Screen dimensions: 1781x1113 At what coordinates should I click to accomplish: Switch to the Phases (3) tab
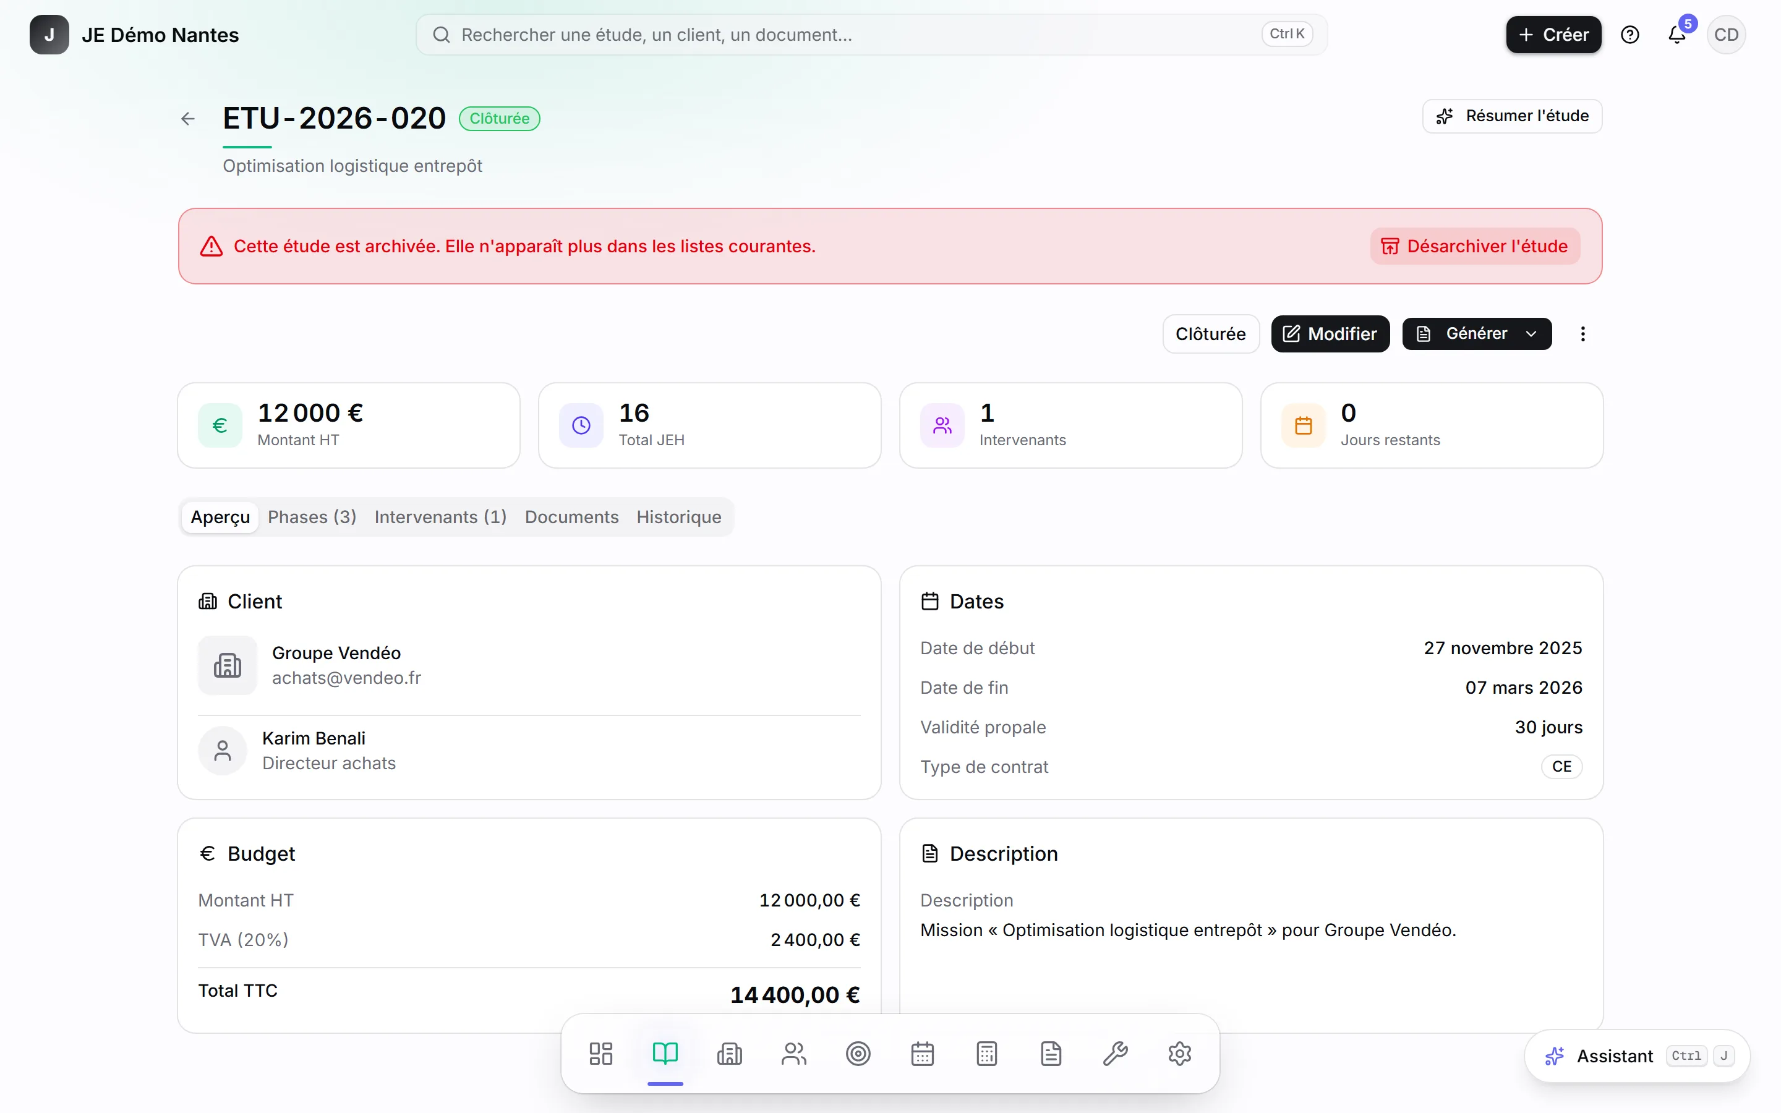pyautogui.click(x=312, y=517)
